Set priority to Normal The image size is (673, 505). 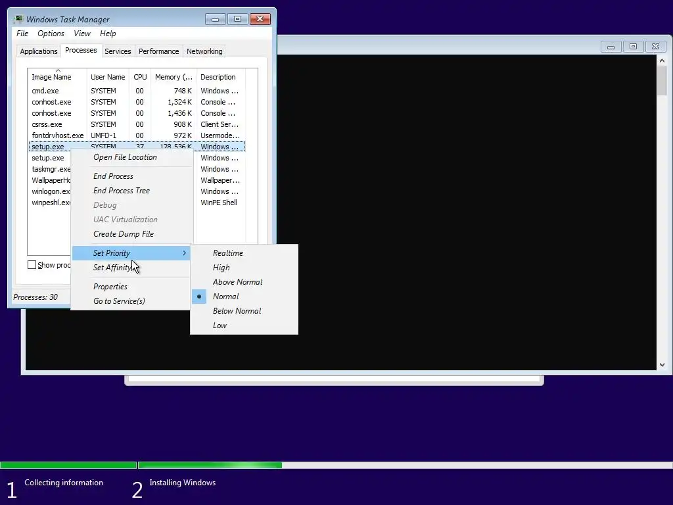pyautogui.click(x=244, y=297)
